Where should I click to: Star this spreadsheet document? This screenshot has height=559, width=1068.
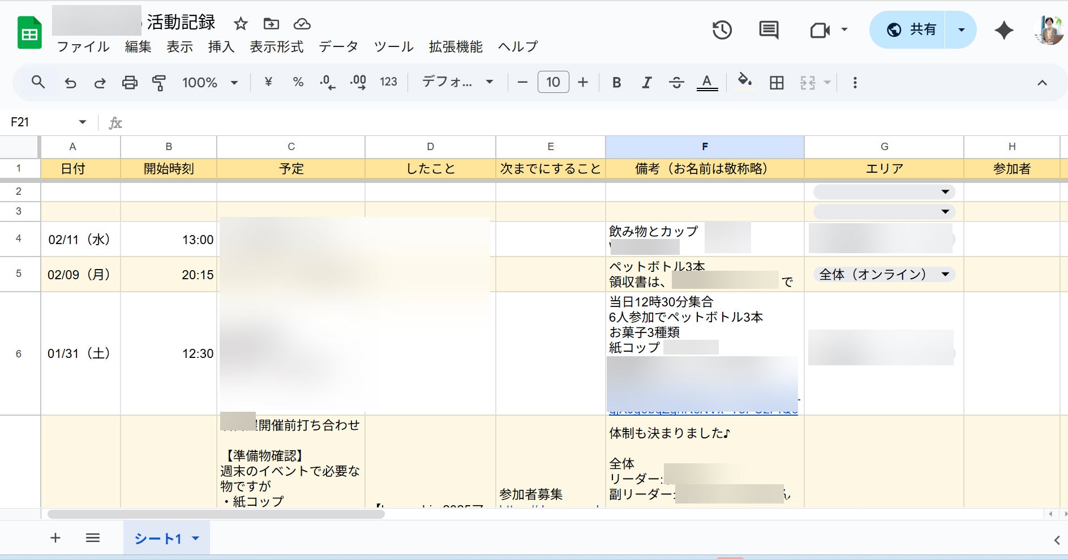241,24
